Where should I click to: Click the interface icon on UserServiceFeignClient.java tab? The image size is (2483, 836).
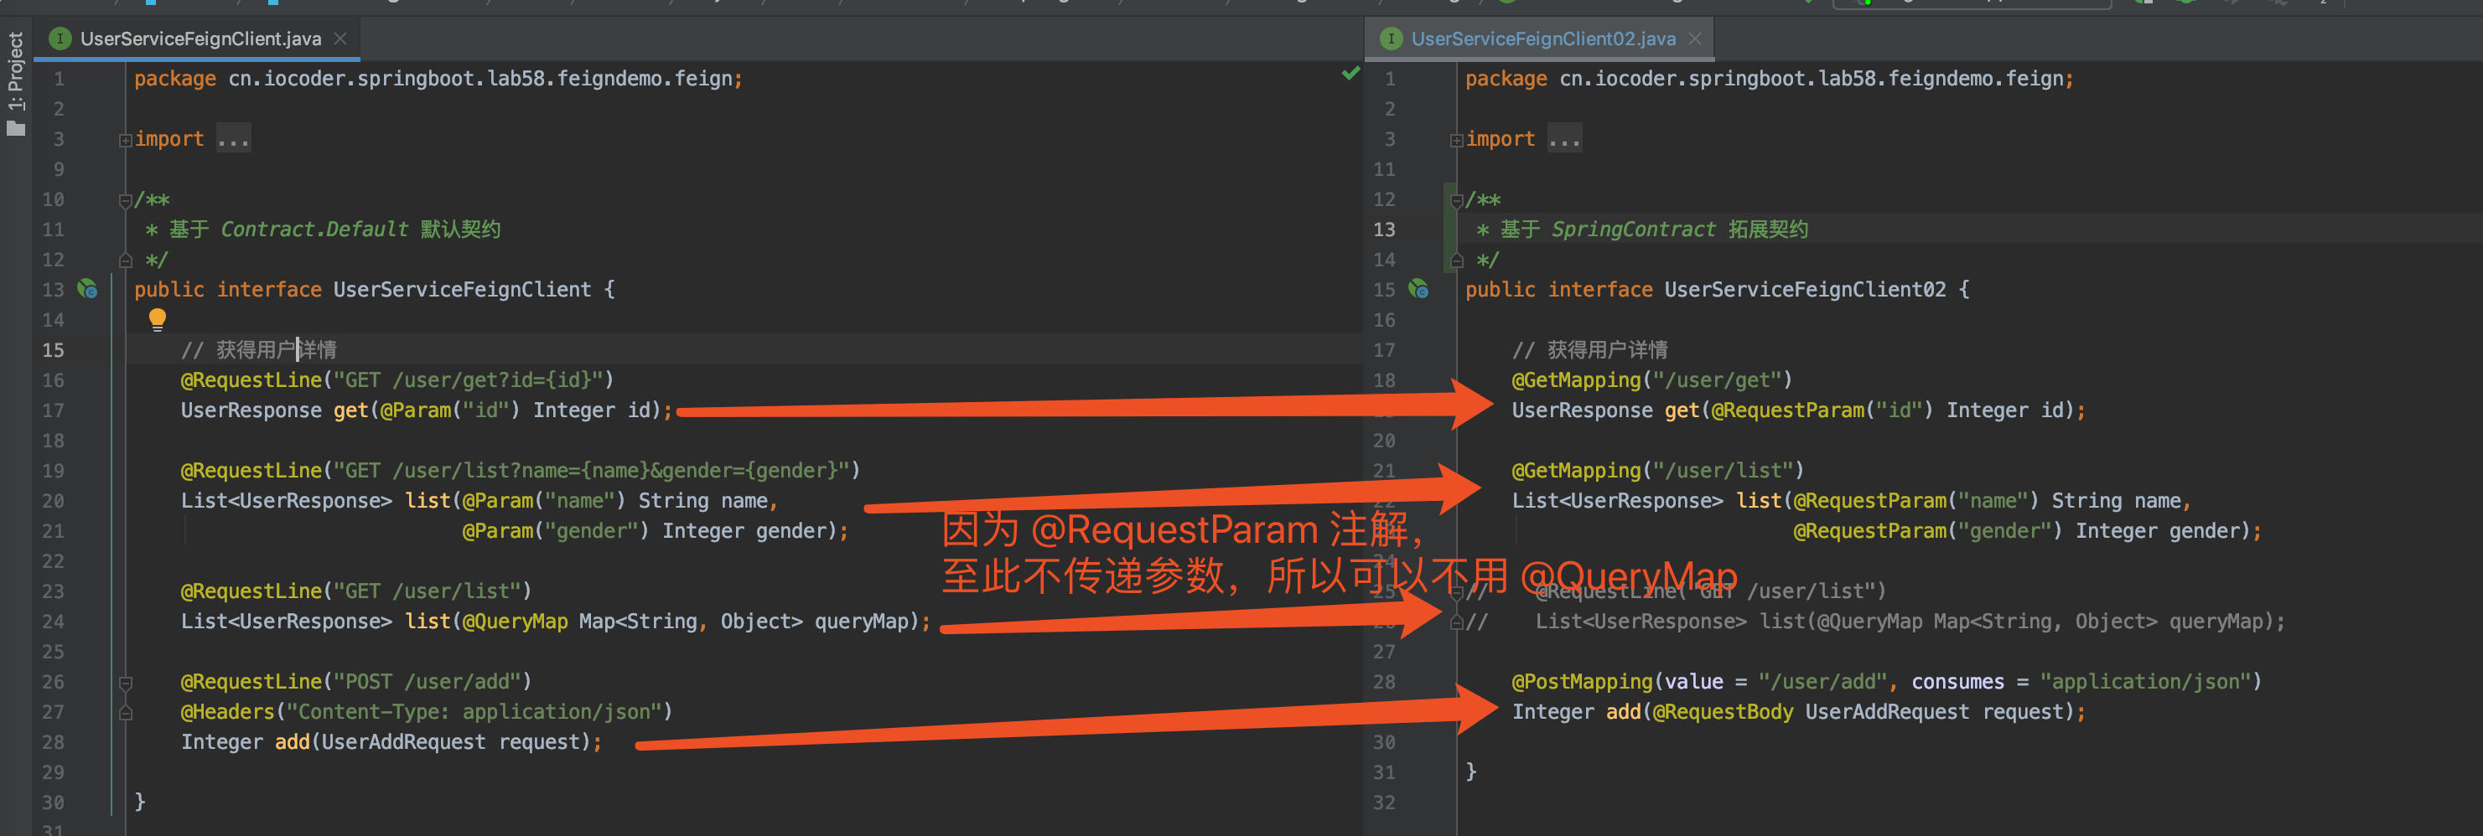60,39
